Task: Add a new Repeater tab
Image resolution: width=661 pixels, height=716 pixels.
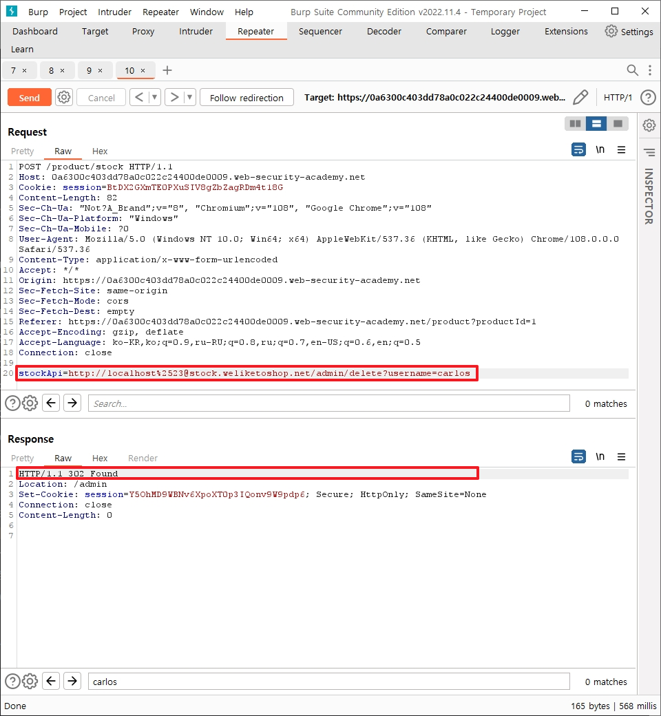Action: click(167, 70)
